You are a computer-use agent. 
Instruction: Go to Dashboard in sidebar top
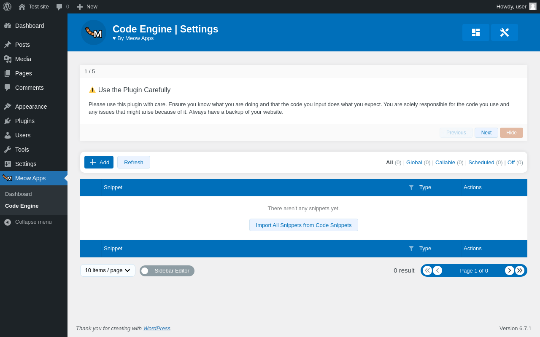tap(34, 26)
